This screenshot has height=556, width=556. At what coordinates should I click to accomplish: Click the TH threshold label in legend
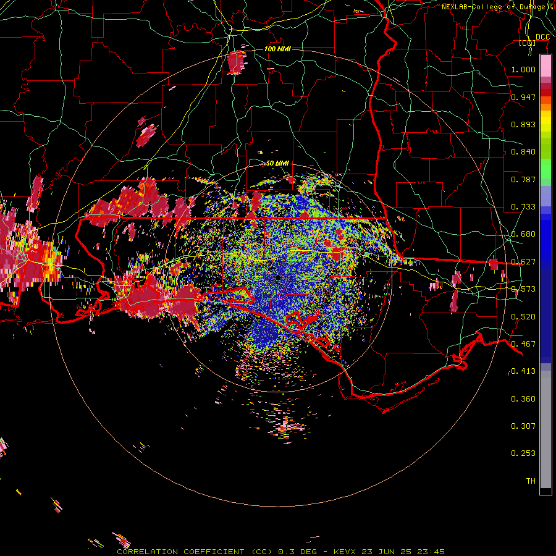click(531, 481)
